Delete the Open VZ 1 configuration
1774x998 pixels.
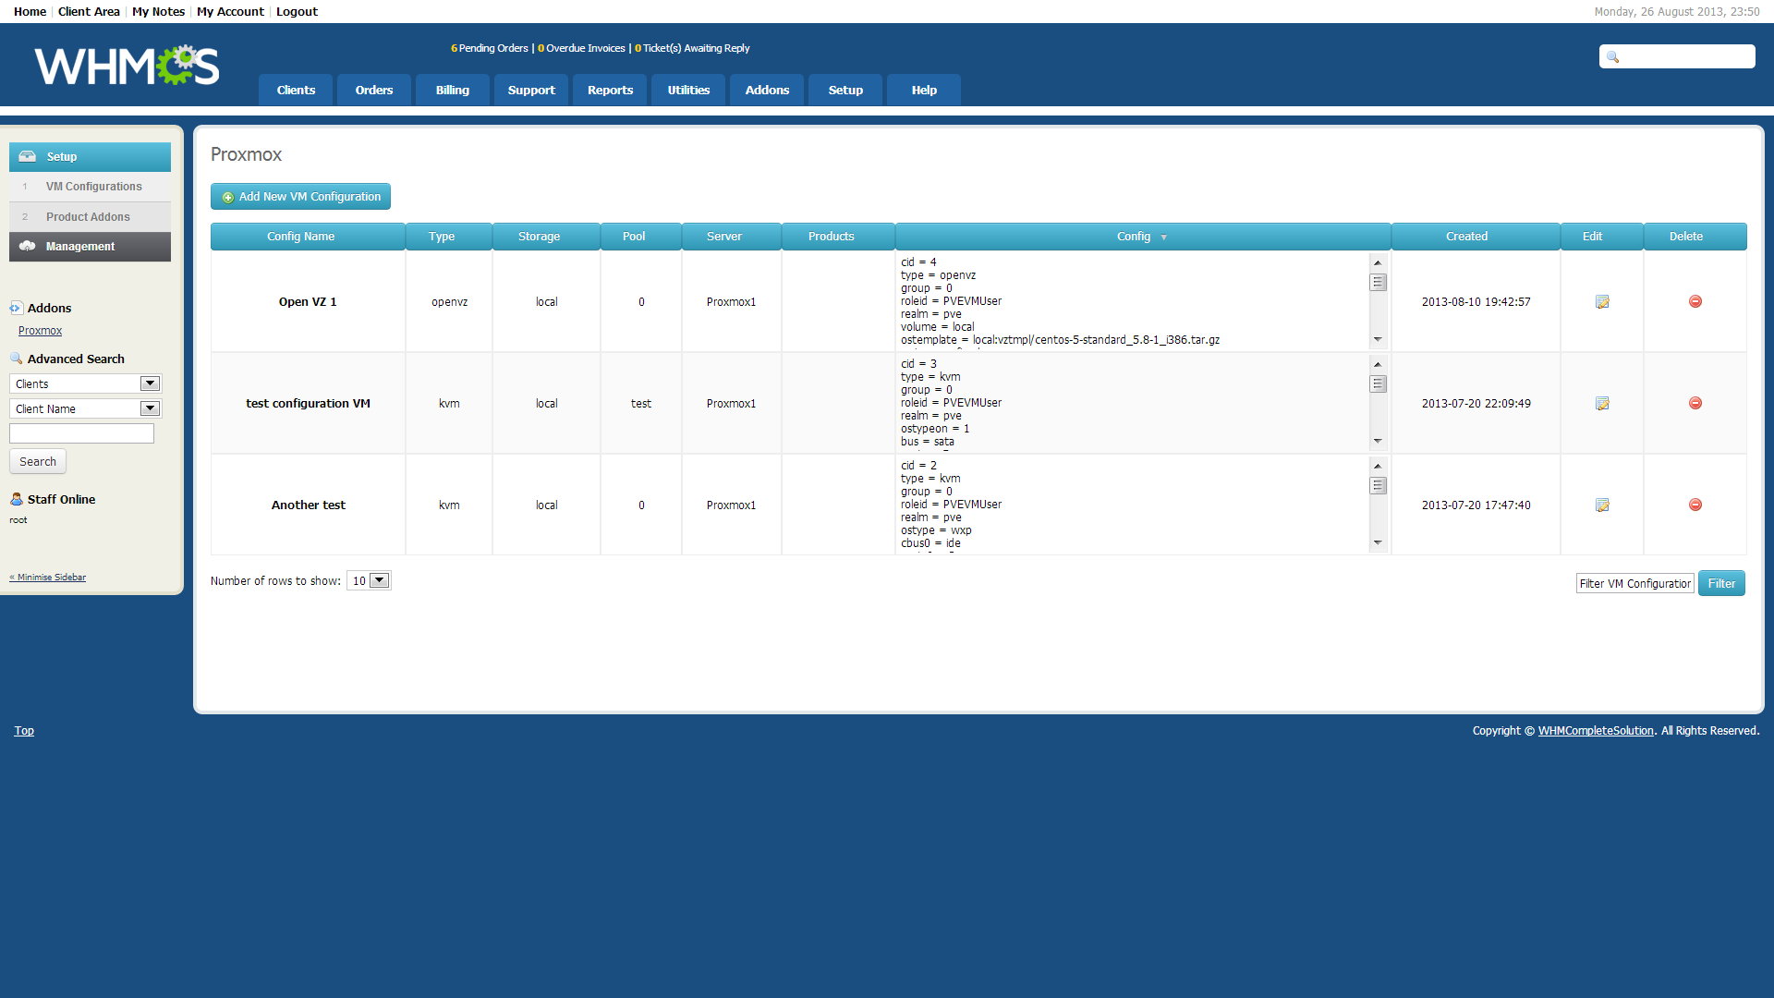point(1695,301)
